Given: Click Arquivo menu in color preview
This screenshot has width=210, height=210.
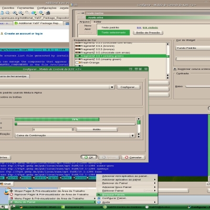Looking at the screenshot, I should pyautogui.click(x=85, y=22).
